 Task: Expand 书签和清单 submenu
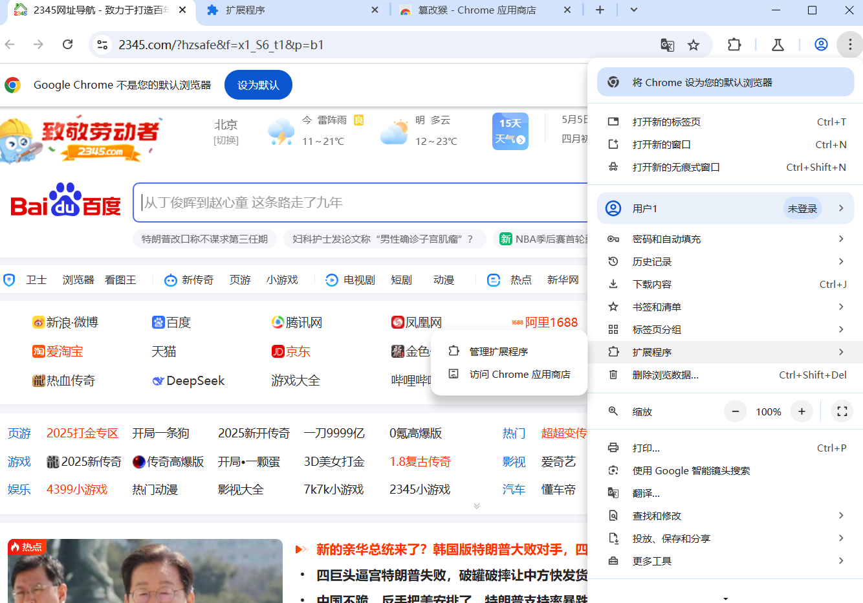[x=725, y=307]
